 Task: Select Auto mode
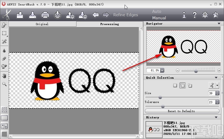157,11
